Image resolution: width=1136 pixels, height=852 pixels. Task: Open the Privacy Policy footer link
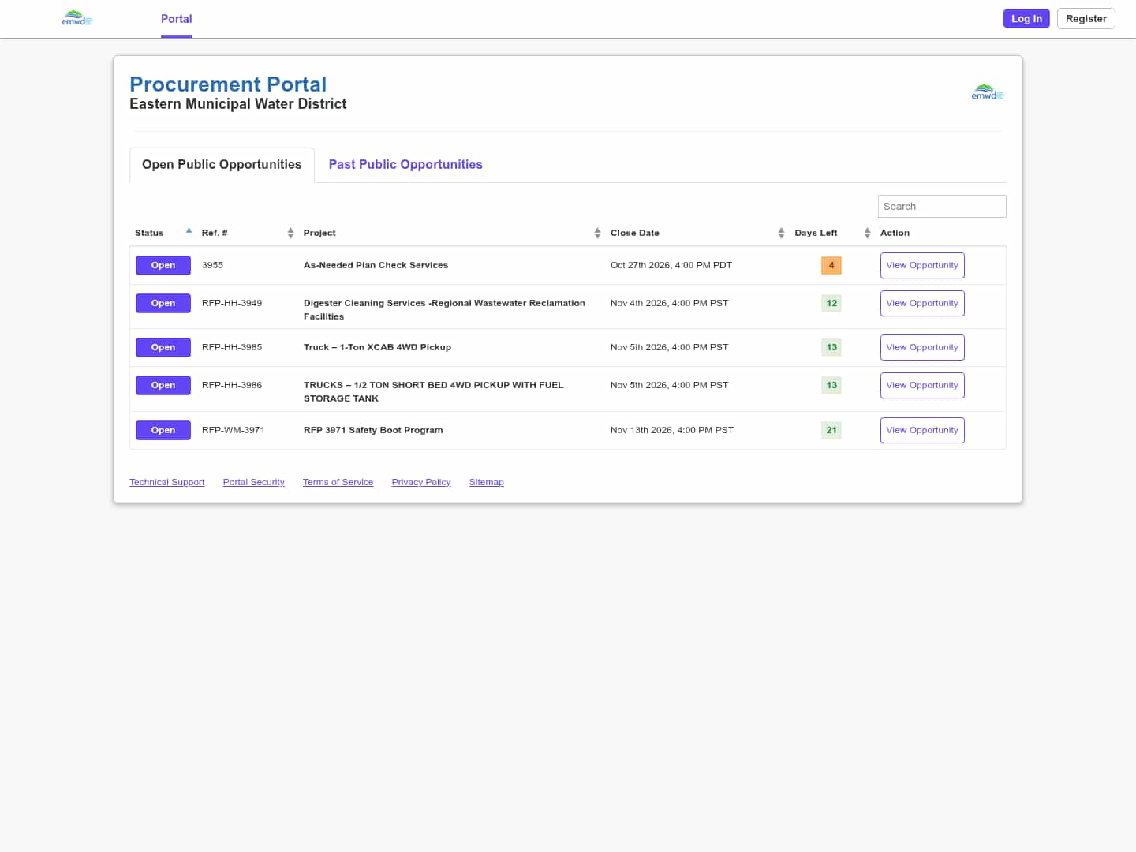pyautogui.click(x=421, y=482)
